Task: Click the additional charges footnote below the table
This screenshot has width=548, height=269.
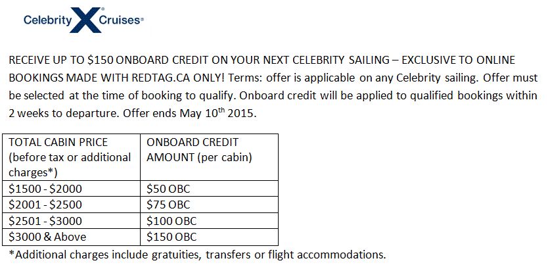Action: (x=197, y=255)
